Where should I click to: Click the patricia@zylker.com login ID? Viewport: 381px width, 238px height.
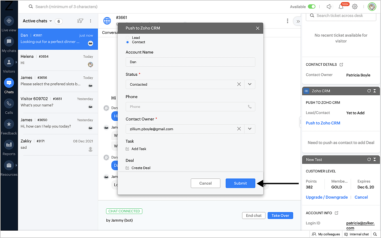coord(360,226)
